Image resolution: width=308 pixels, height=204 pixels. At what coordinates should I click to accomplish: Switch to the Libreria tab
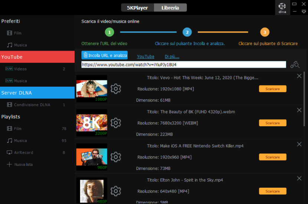[x=170, y=8]
